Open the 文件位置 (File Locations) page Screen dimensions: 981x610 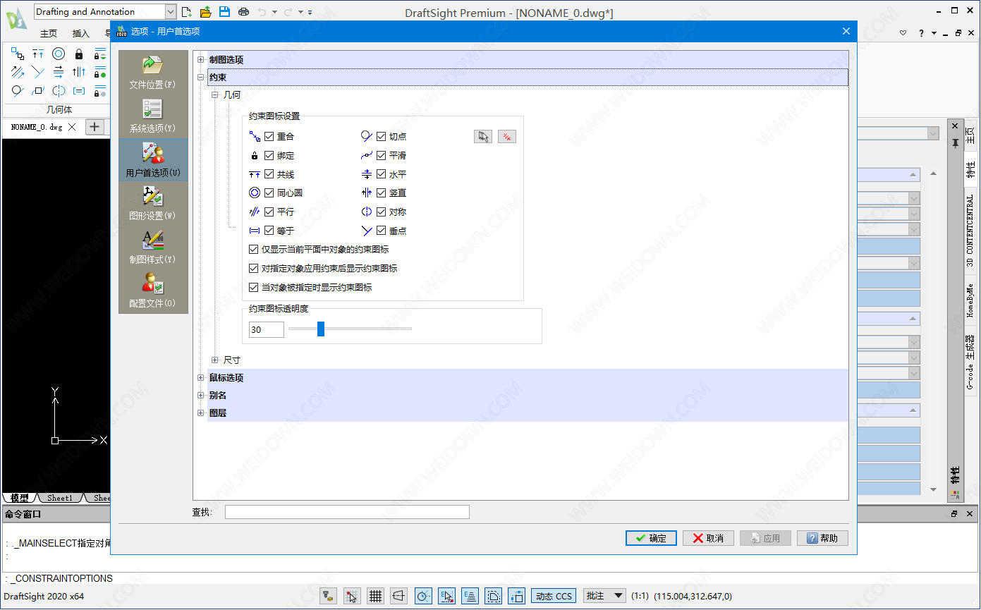coord(153,72)
